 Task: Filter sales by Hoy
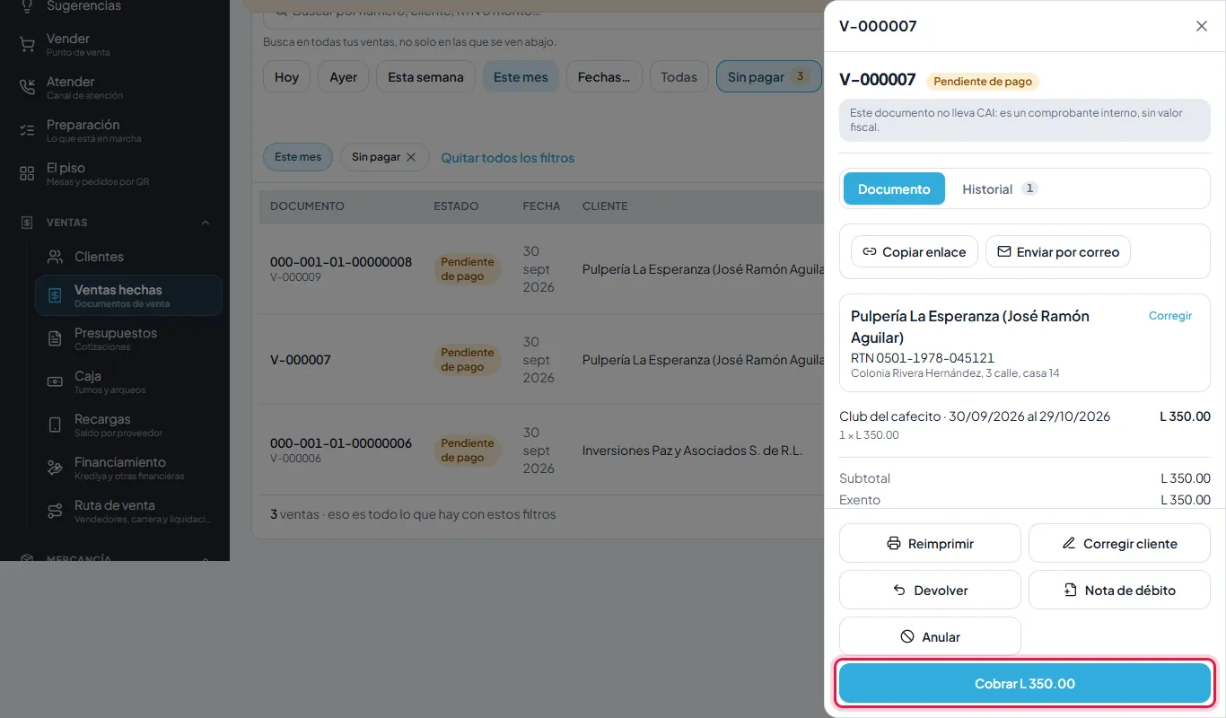click(x=286, y=77)
